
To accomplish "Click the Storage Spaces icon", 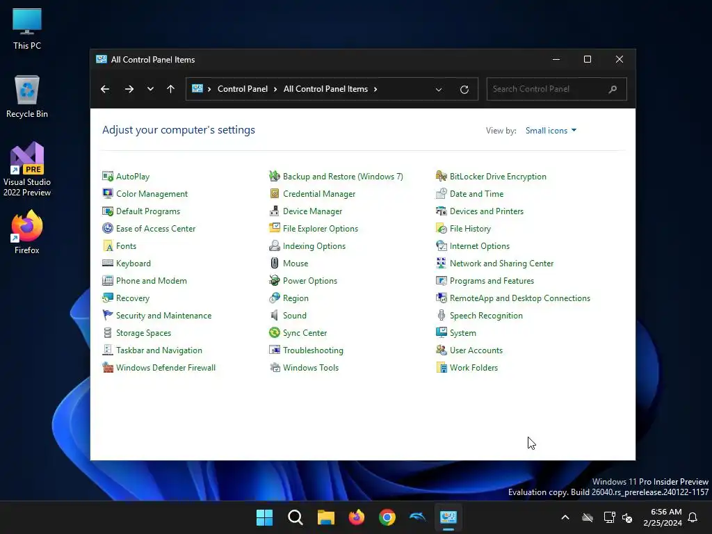I will 108,333.
